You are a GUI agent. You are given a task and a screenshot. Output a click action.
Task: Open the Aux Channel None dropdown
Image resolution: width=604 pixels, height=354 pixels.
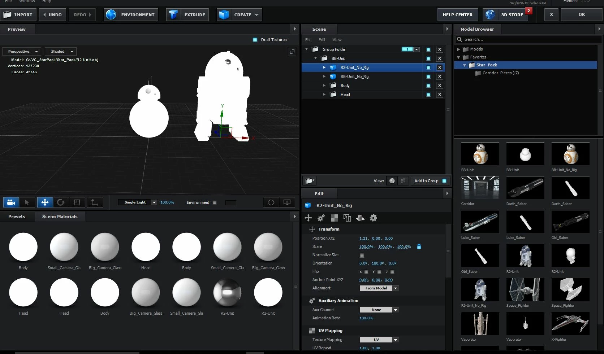coord(379,310)
